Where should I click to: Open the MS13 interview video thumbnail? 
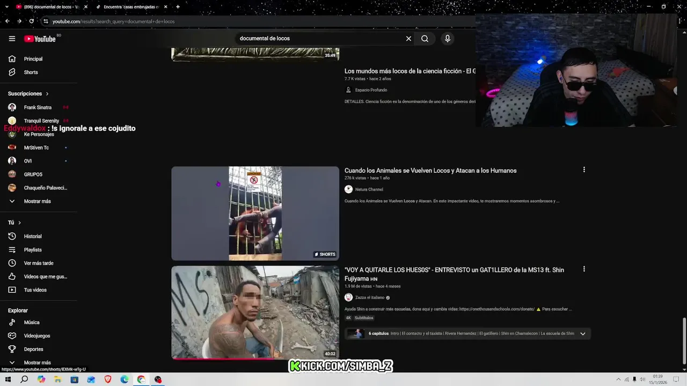point(255,313)
